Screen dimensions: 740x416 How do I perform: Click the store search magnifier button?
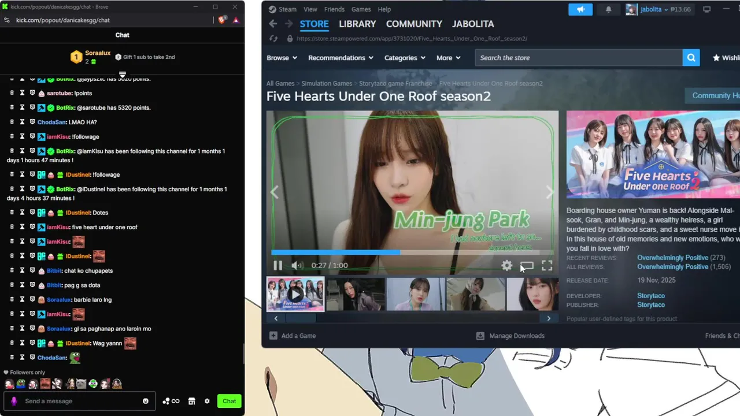[x=691, y=58]
